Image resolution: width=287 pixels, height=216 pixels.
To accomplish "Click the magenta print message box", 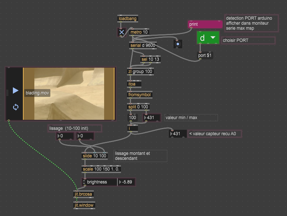I will pyautogui.click(x=205, y=24).
